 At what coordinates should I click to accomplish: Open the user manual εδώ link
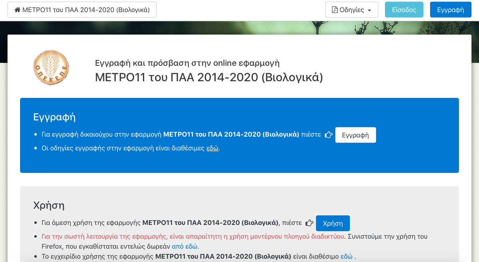[347, 256]
